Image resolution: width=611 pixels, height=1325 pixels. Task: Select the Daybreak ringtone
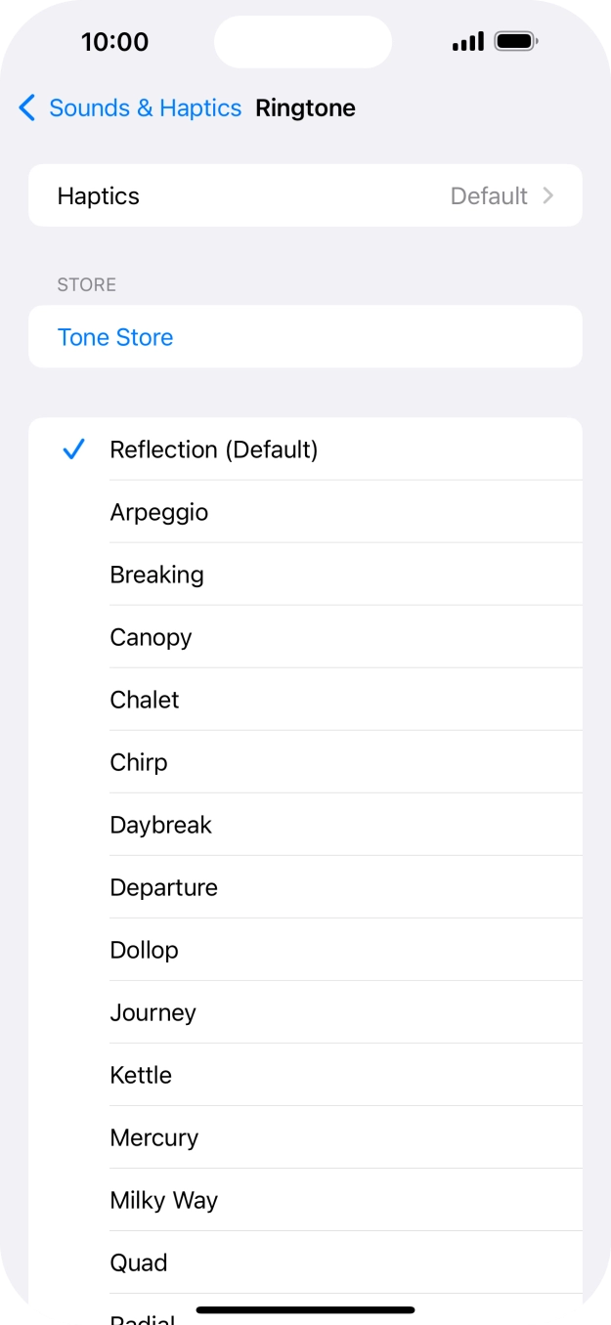tap(161, 825)
